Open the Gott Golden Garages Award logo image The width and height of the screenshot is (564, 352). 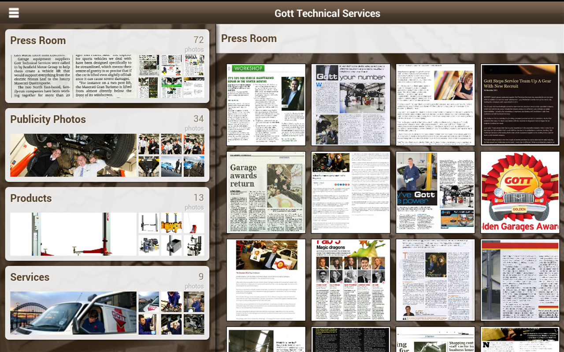coord(519,192)
